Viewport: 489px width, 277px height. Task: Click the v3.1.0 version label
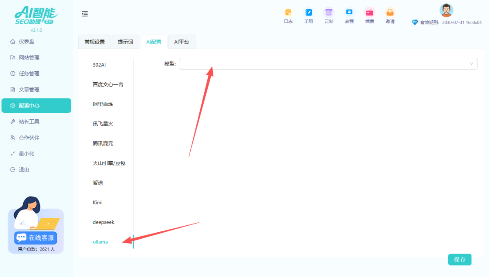[36, 30]
